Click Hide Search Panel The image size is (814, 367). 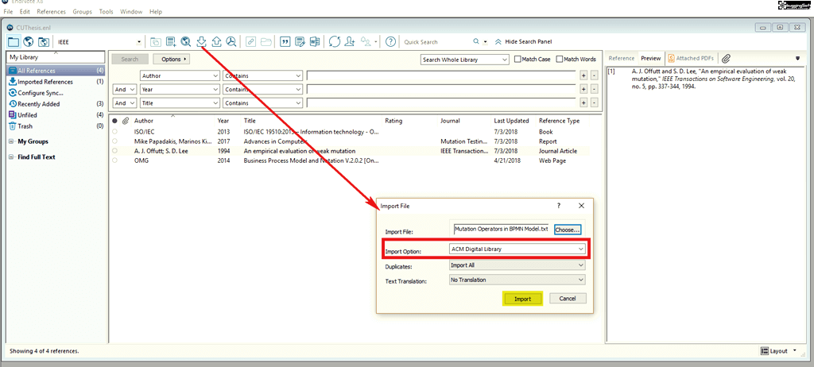(523, 41)
